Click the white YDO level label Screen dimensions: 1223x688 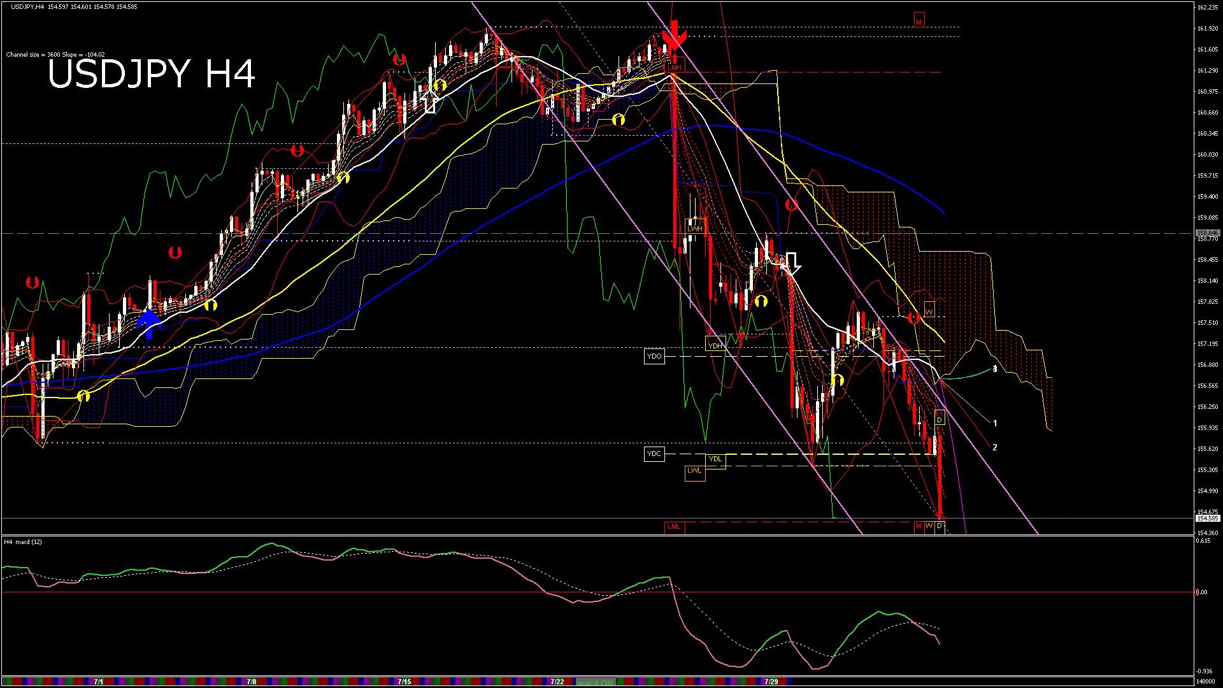(x=654, y=356)
